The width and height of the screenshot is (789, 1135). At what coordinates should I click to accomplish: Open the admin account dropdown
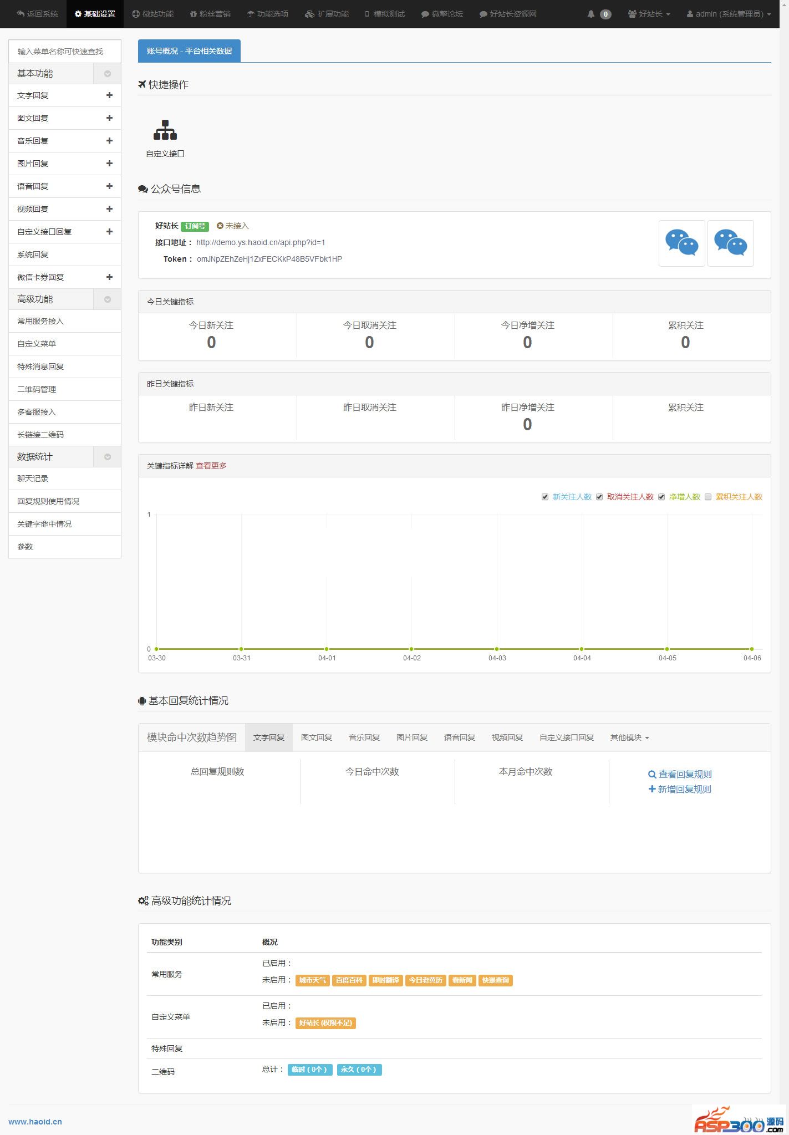[729, 14]
